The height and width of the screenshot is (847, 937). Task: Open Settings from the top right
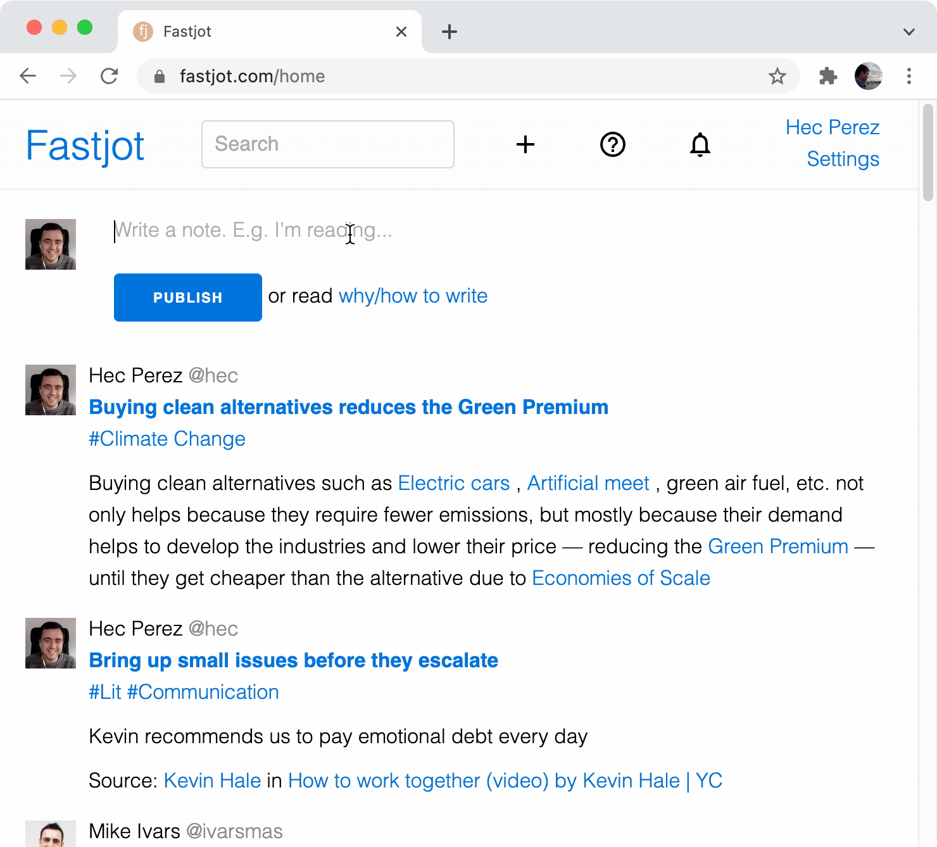click(x=843, y=159)
